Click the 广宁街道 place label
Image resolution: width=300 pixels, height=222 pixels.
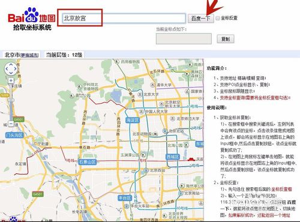point(41,143)
